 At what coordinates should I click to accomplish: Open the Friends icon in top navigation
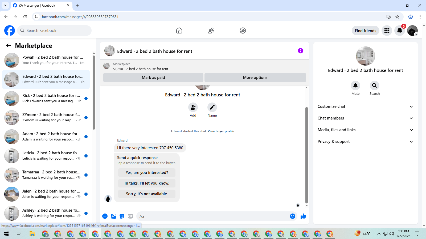click(211, 31)
